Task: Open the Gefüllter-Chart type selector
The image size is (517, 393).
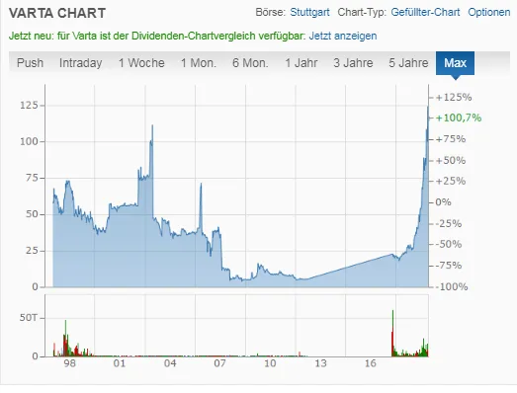Action: 425,12
